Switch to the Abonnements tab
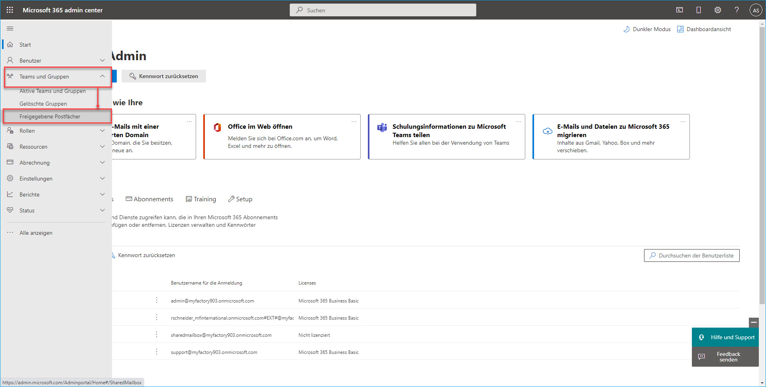 point(149,199)
